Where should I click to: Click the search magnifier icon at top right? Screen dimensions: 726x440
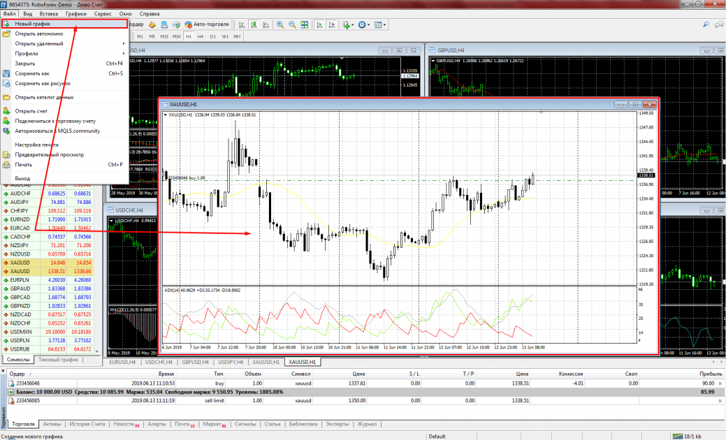click(706, 24)
